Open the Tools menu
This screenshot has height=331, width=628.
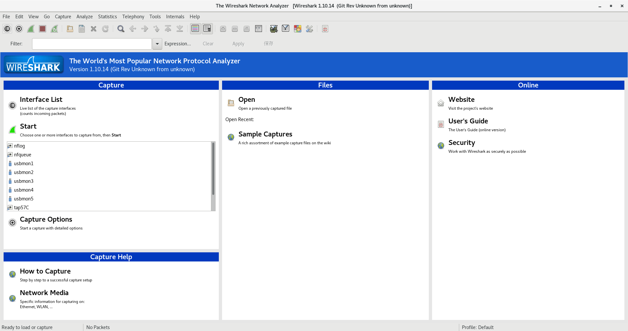[x=155, y=17]
